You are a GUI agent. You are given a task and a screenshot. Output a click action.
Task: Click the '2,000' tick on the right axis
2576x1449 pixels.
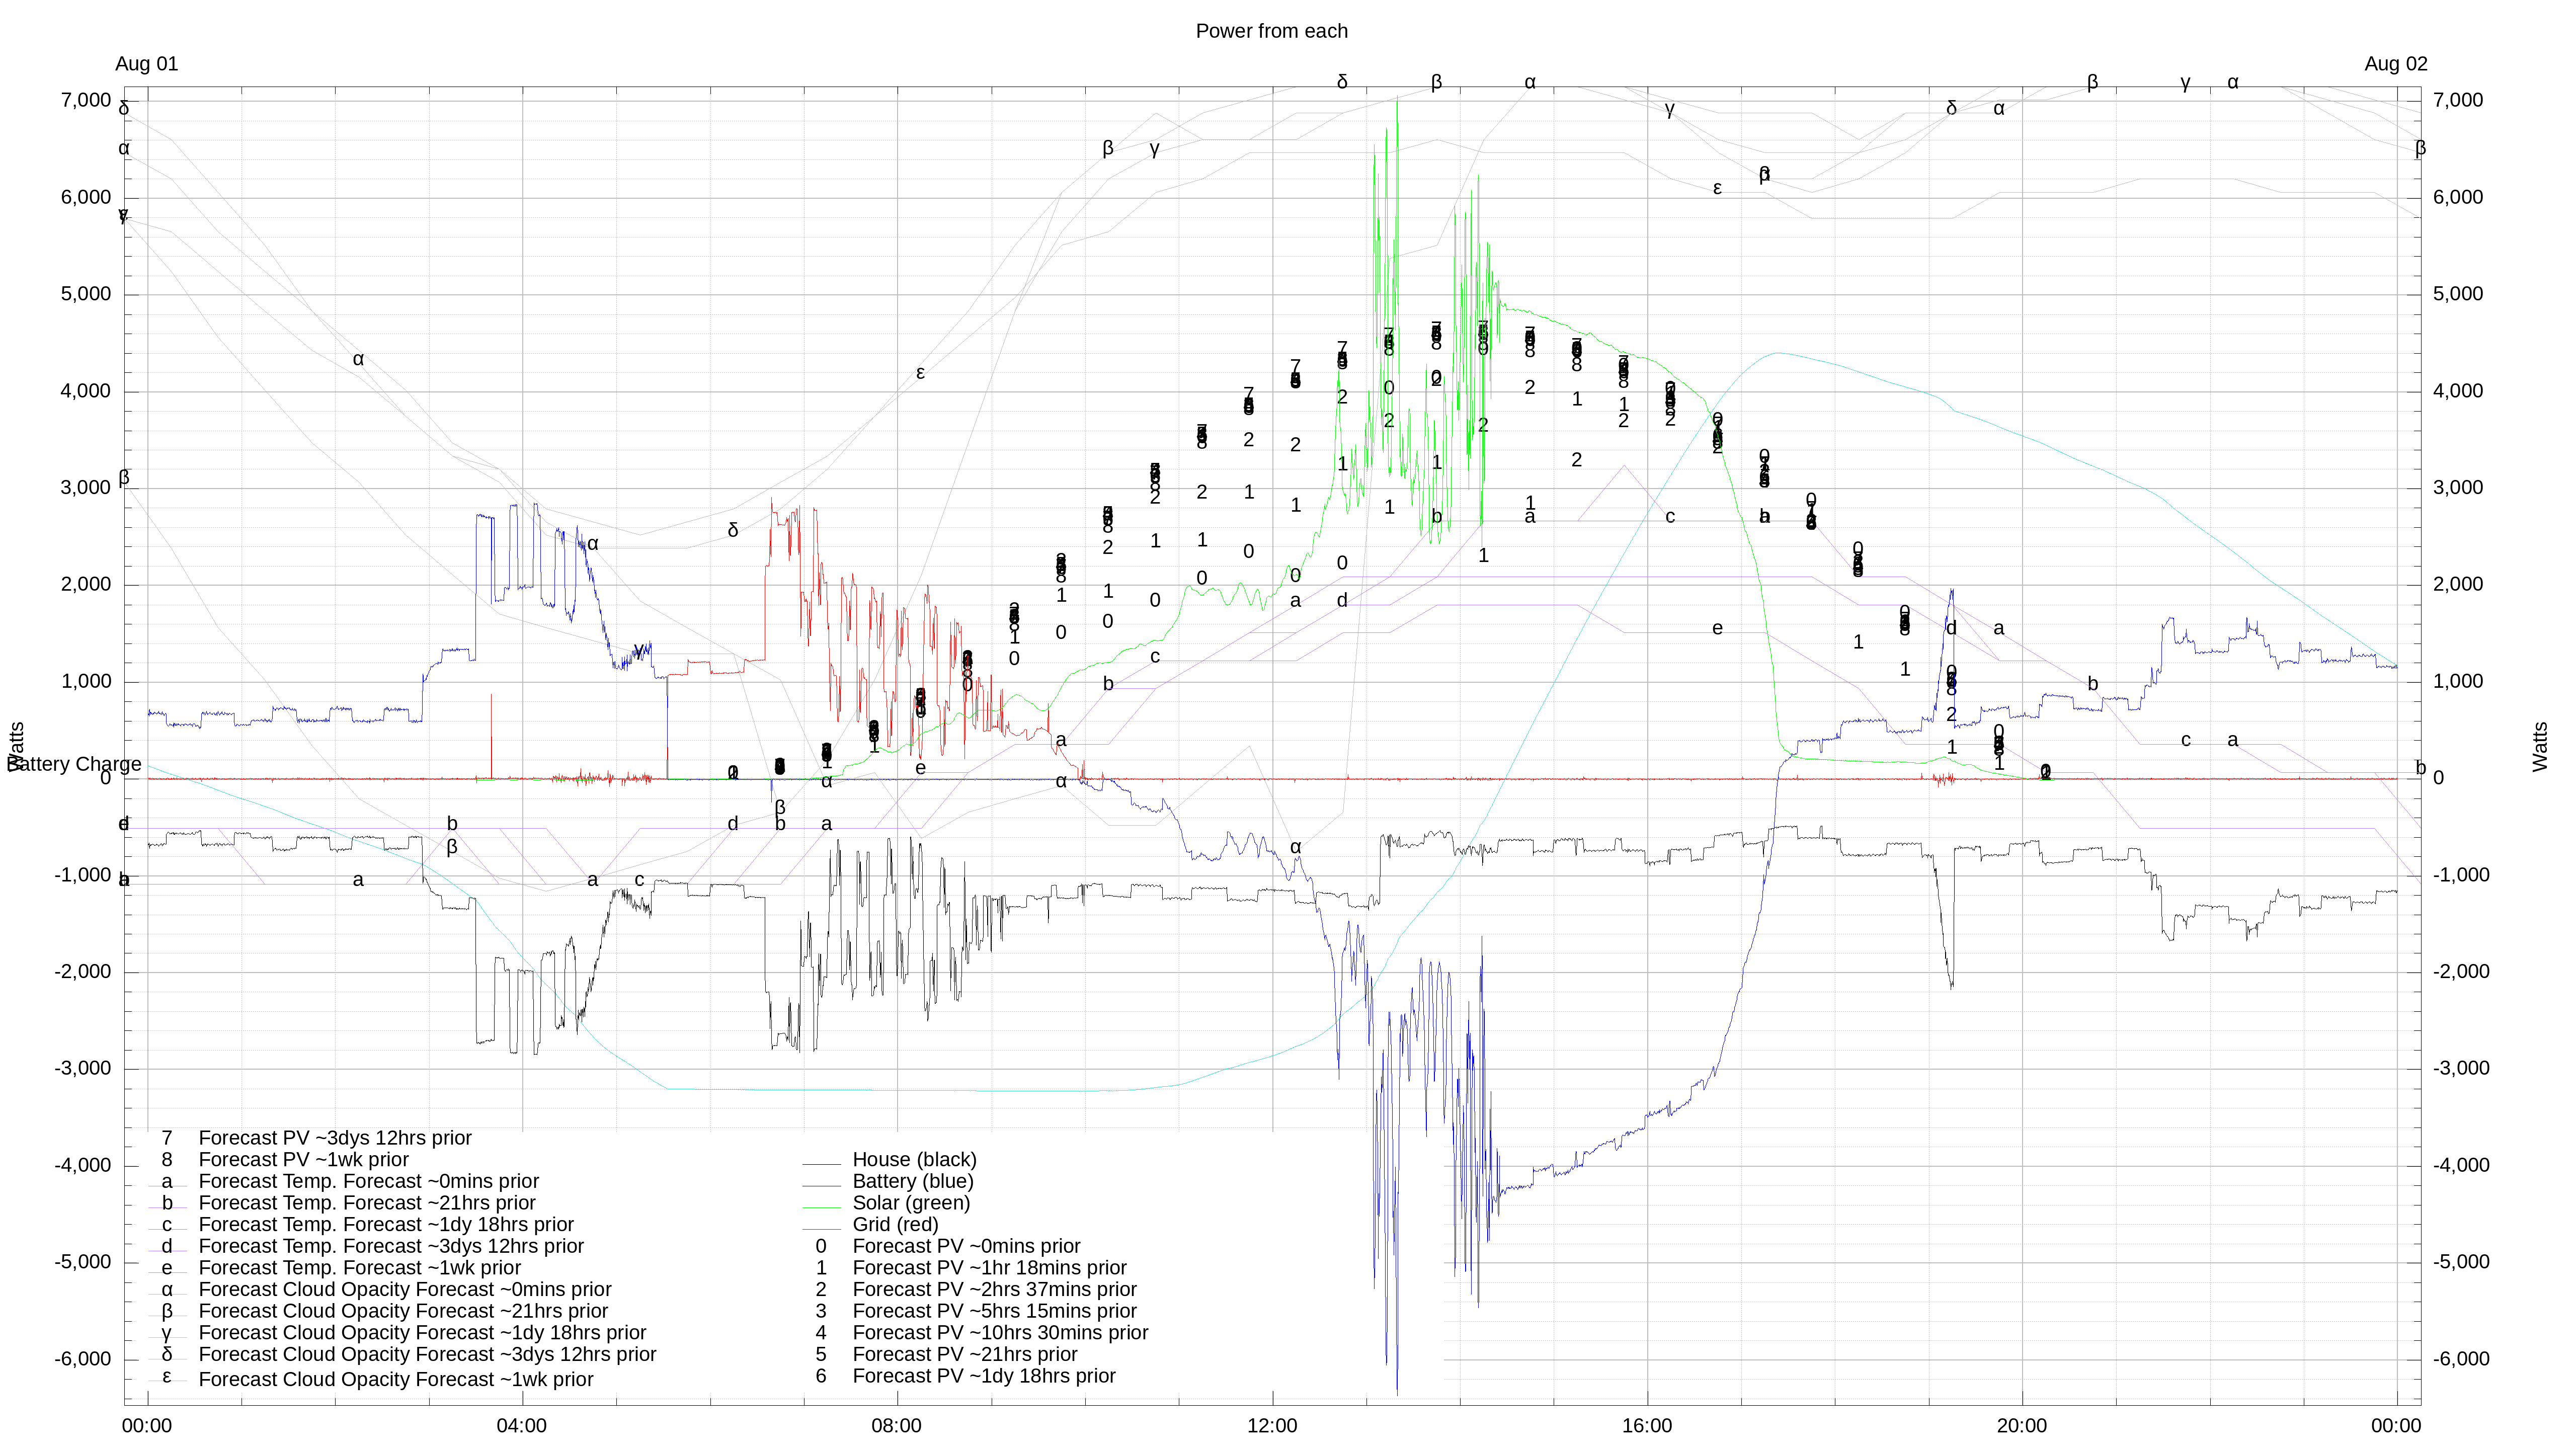pos(2458,584)
